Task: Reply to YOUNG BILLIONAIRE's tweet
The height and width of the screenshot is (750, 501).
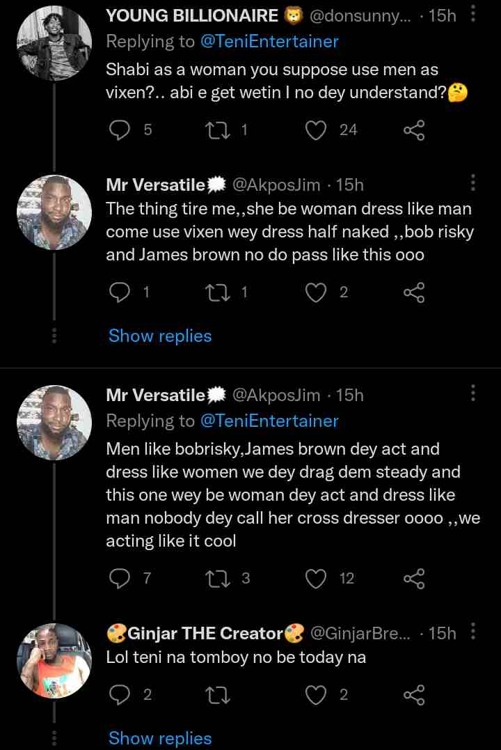Action: (x=121, y=130)
